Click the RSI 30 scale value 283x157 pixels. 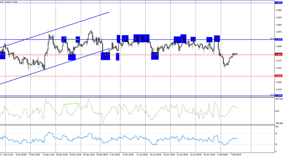[x=276, y=144]
